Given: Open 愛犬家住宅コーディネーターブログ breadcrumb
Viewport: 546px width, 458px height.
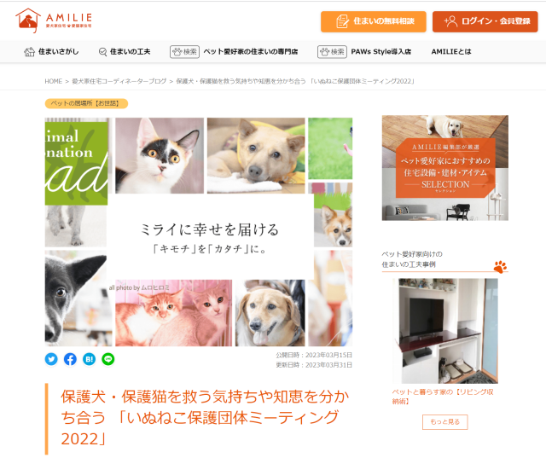Looking at the screenshot, I should coord(119,81).
